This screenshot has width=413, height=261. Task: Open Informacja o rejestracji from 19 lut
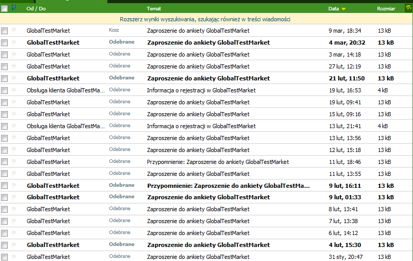pos(201,90)
